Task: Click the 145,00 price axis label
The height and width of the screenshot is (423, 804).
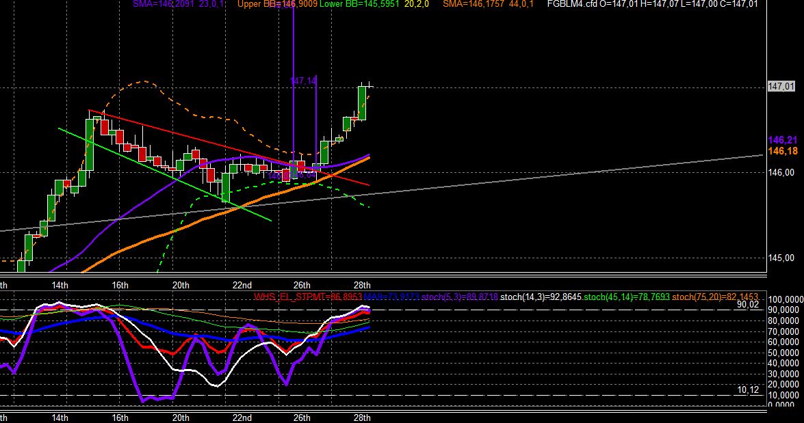Action: click(781, 258)
